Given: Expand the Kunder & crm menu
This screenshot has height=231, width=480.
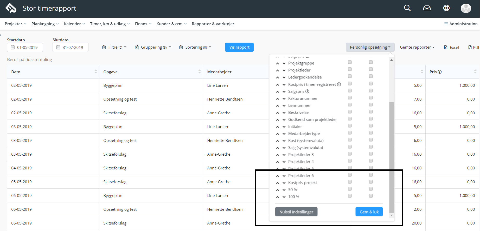Looking at the screenshot, I should (172, 24).
